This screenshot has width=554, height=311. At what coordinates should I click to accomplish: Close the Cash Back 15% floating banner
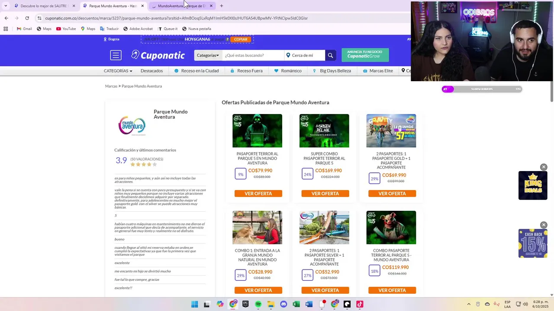point(544,225)
